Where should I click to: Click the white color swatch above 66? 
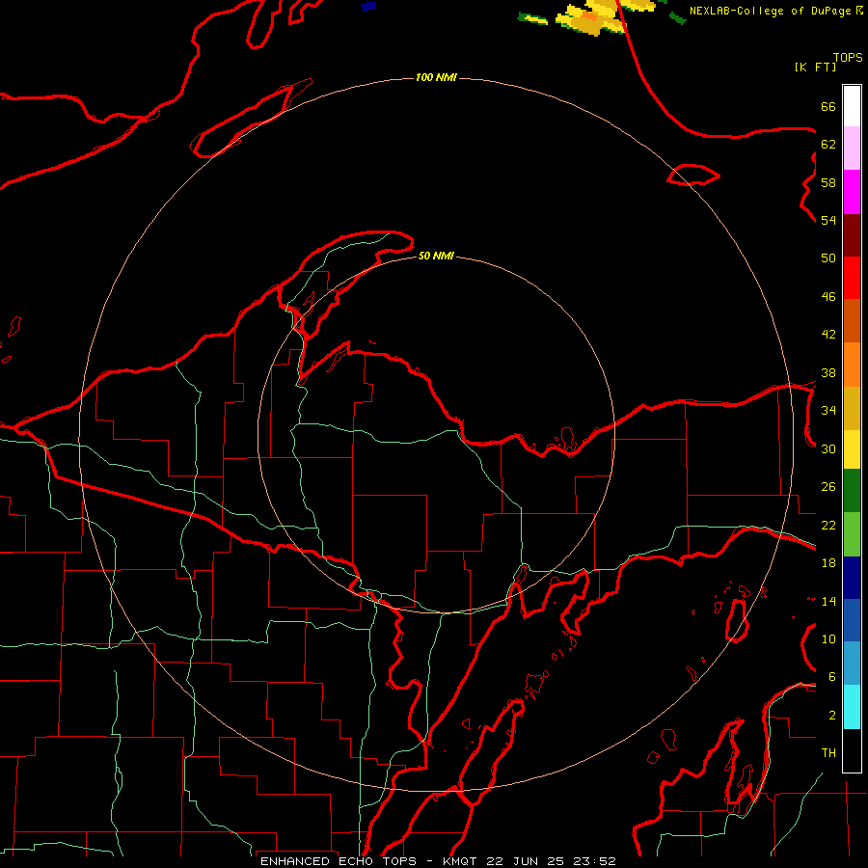tap(852, 106)
